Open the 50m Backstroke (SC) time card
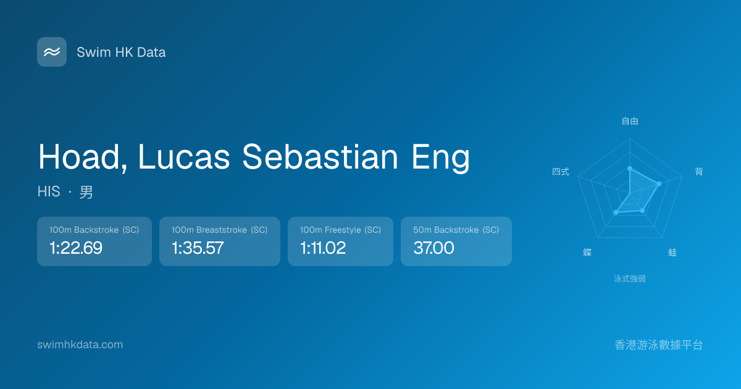 tap(456, 241)
